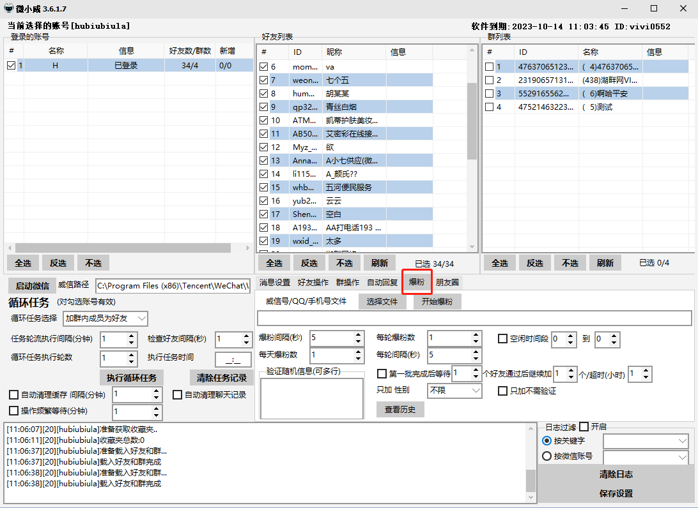Select the 按微信账号 radio button
The image size is (698, 508).
tap(547, 456)
